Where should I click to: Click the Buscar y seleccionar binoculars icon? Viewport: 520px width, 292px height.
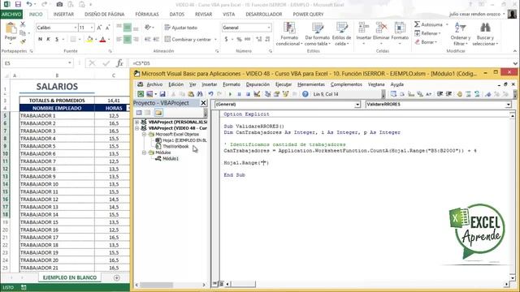tap(485, 28)
